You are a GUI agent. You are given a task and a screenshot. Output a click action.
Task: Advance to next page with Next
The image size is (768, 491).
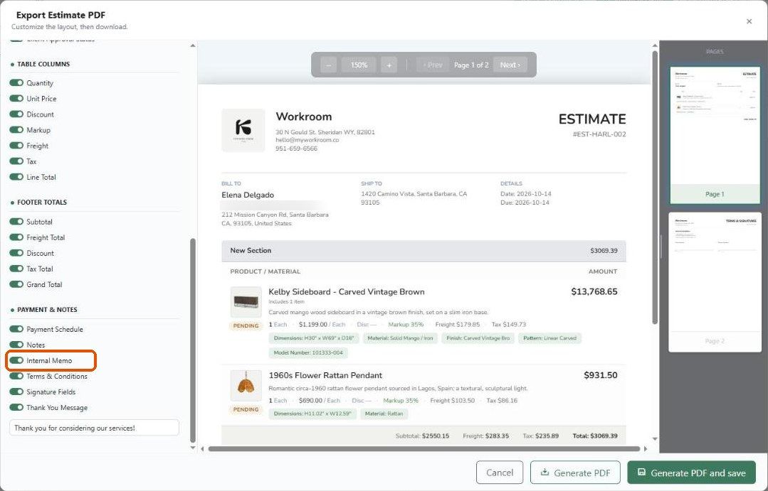click(x=510, y=65)
